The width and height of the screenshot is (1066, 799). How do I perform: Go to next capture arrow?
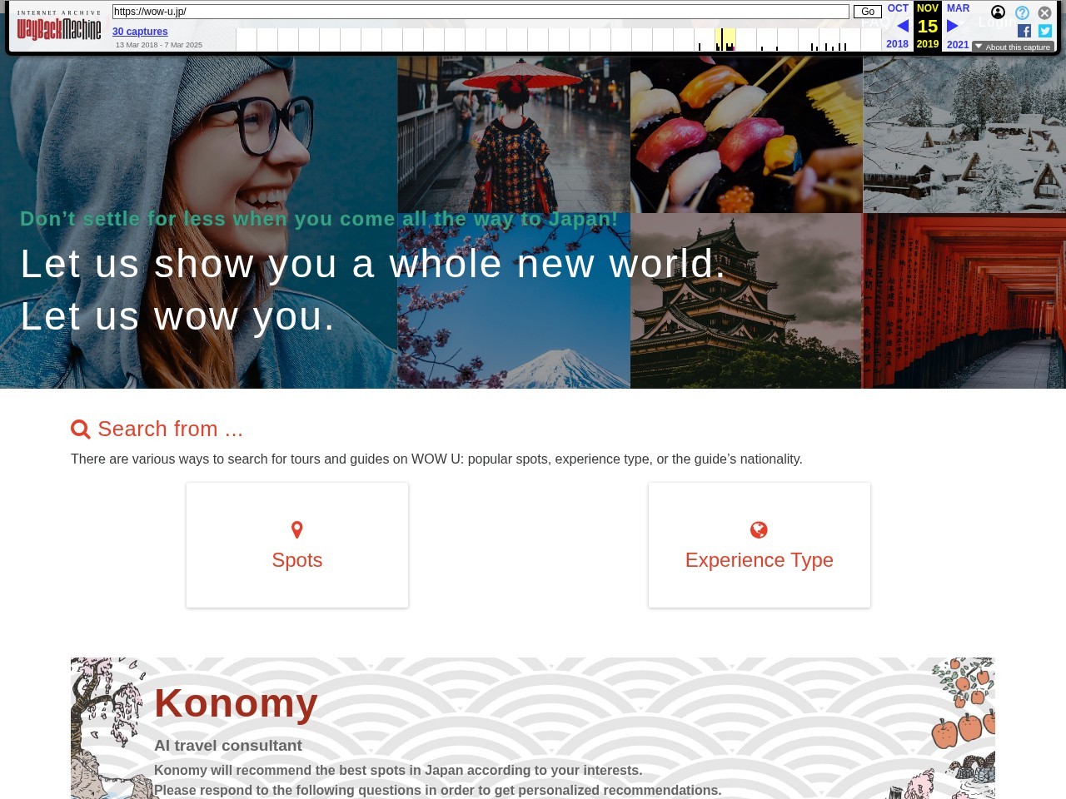[x=952, y=26]
